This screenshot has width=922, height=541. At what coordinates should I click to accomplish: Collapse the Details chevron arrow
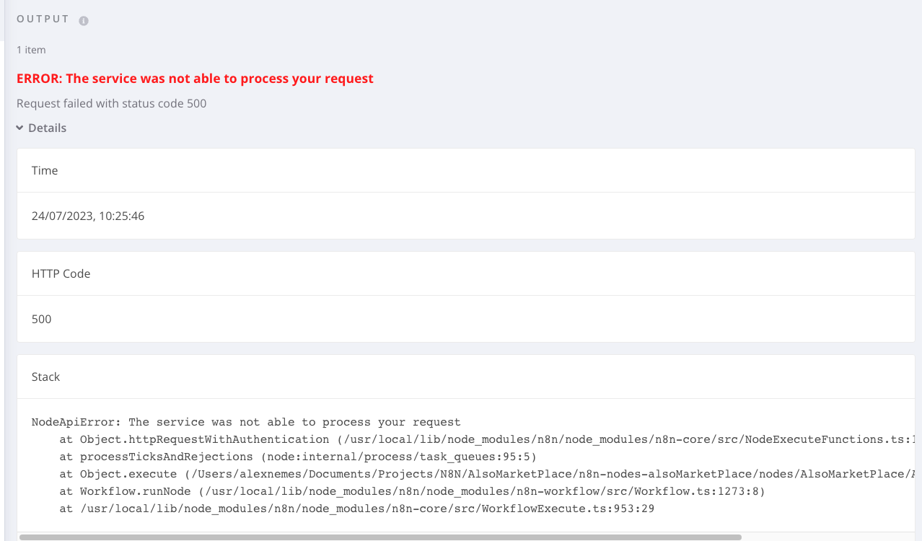click(x=20, y=128)
